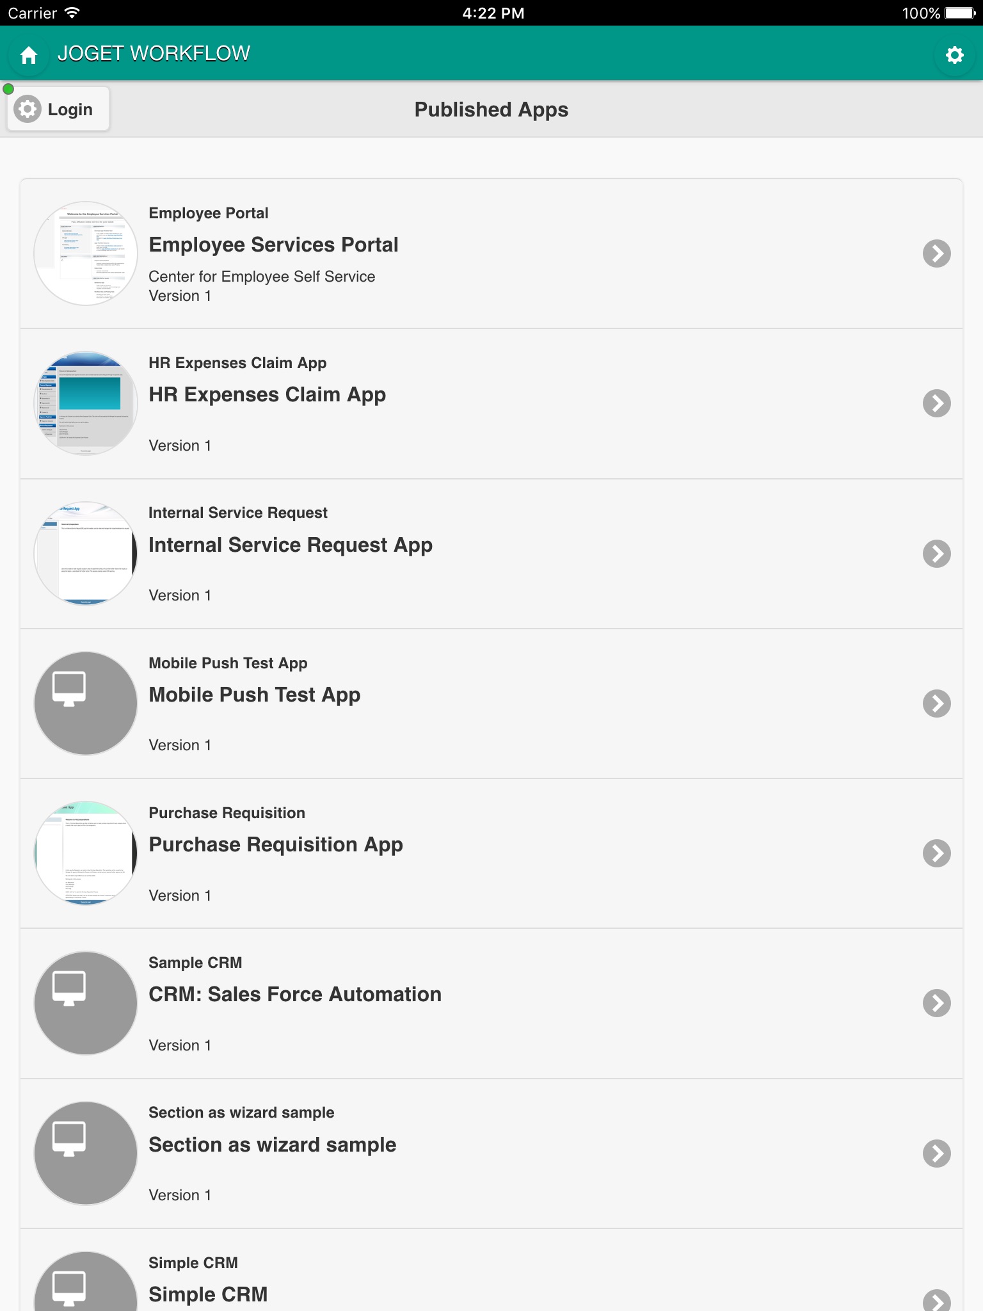Open settings gear in top-right corner
Screen dimensions: 983x1311
[954, 55]
